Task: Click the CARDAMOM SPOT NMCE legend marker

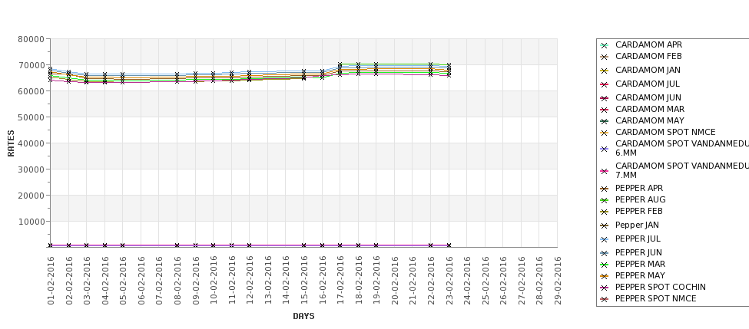Action: click(x=605, y=133)
